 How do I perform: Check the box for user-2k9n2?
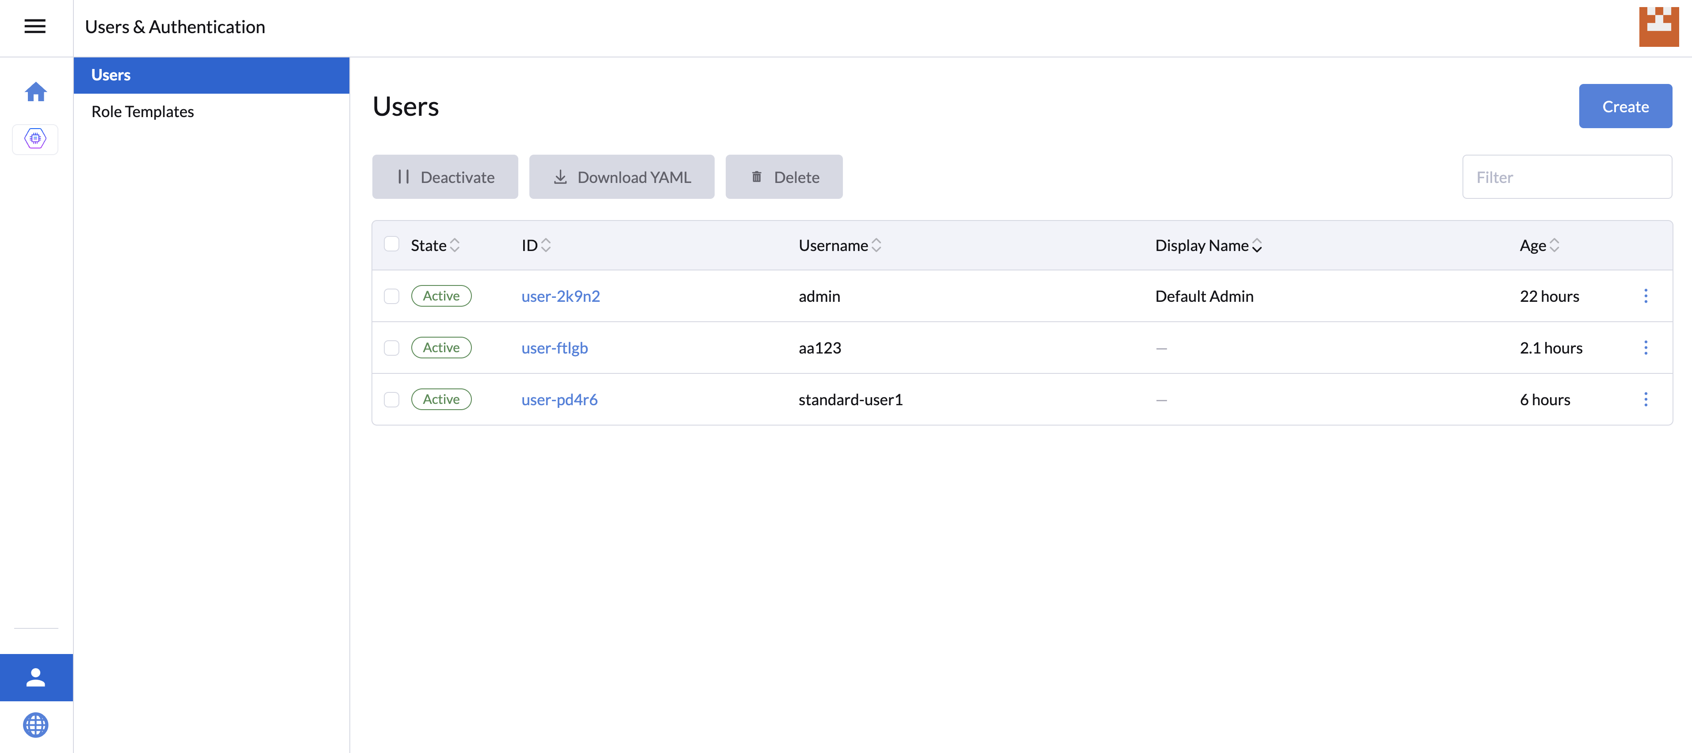391,296
